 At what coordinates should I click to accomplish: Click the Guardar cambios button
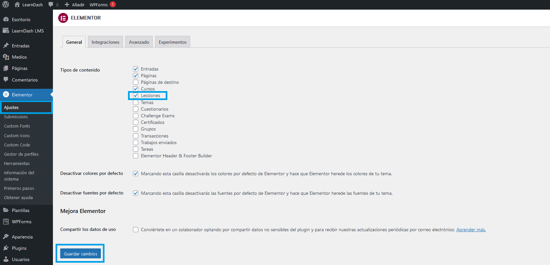80,254
